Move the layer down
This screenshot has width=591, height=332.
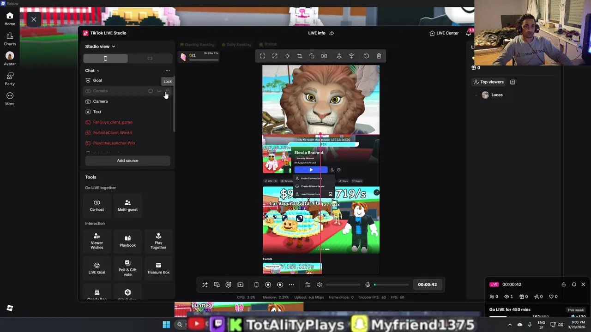pos(351,56)
